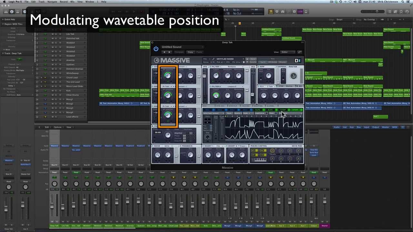Click the plugin link chain icon
This screenshot has width=413, height=232.
(299, 52)
